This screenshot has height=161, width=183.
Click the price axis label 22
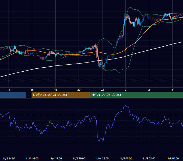(102, 90)
